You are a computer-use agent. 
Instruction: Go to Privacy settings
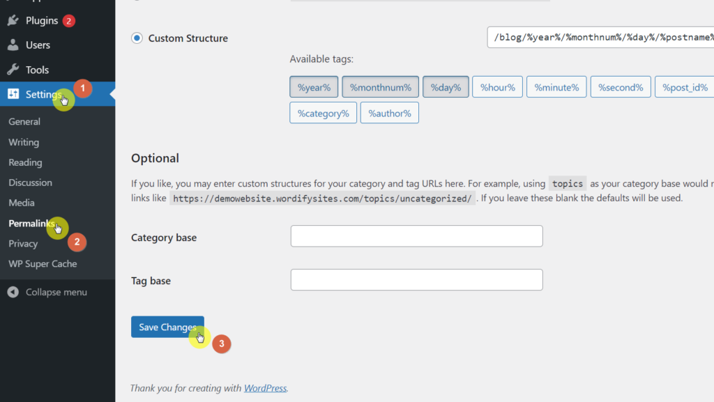coord(23,243)
